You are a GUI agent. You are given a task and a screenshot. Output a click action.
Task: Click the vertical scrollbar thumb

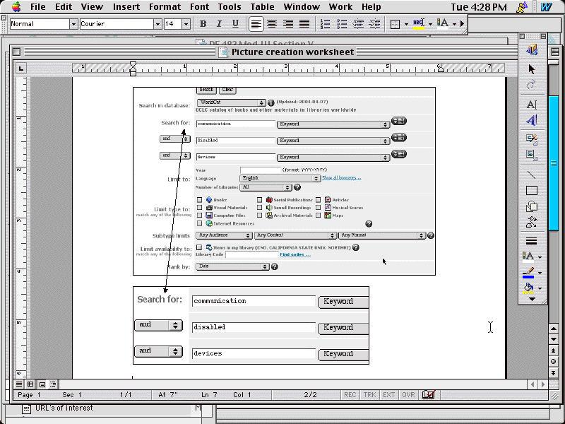tap(554, 163)
